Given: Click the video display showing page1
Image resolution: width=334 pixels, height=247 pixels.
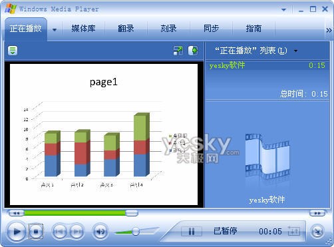Looking at the screenshot, I should click(104, 134).
